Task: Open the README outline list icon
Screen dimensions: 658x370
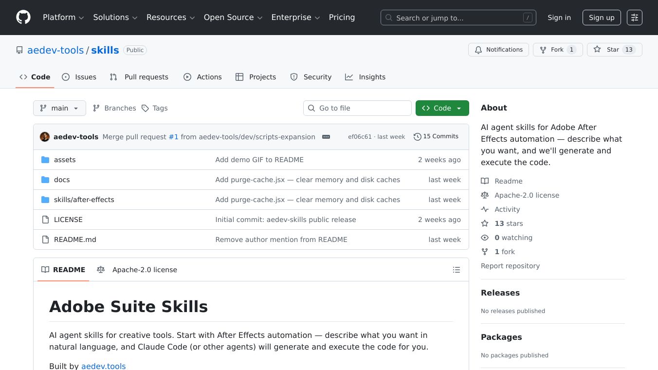Action: click(x=456, y=270)
